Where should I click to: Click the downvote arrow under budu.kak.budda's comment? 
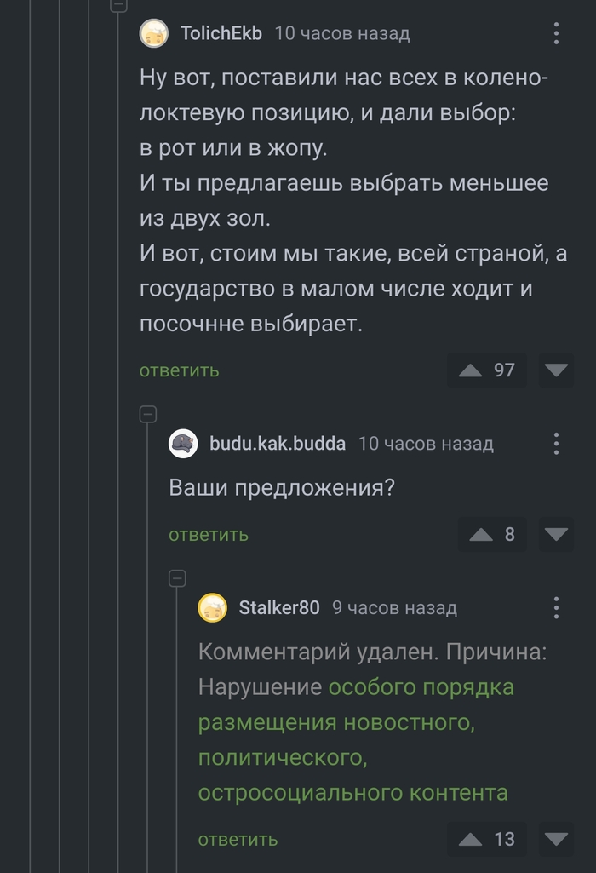[x=555, y=535]
